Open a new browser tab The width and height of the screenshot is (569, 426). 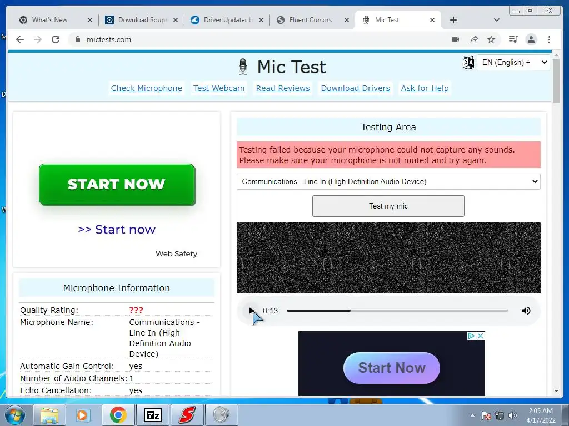tap(453, 20)
